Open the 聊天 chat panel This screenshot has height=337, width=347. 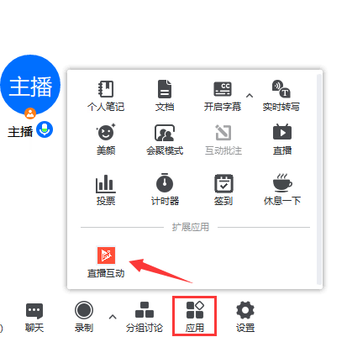(34, 318)
